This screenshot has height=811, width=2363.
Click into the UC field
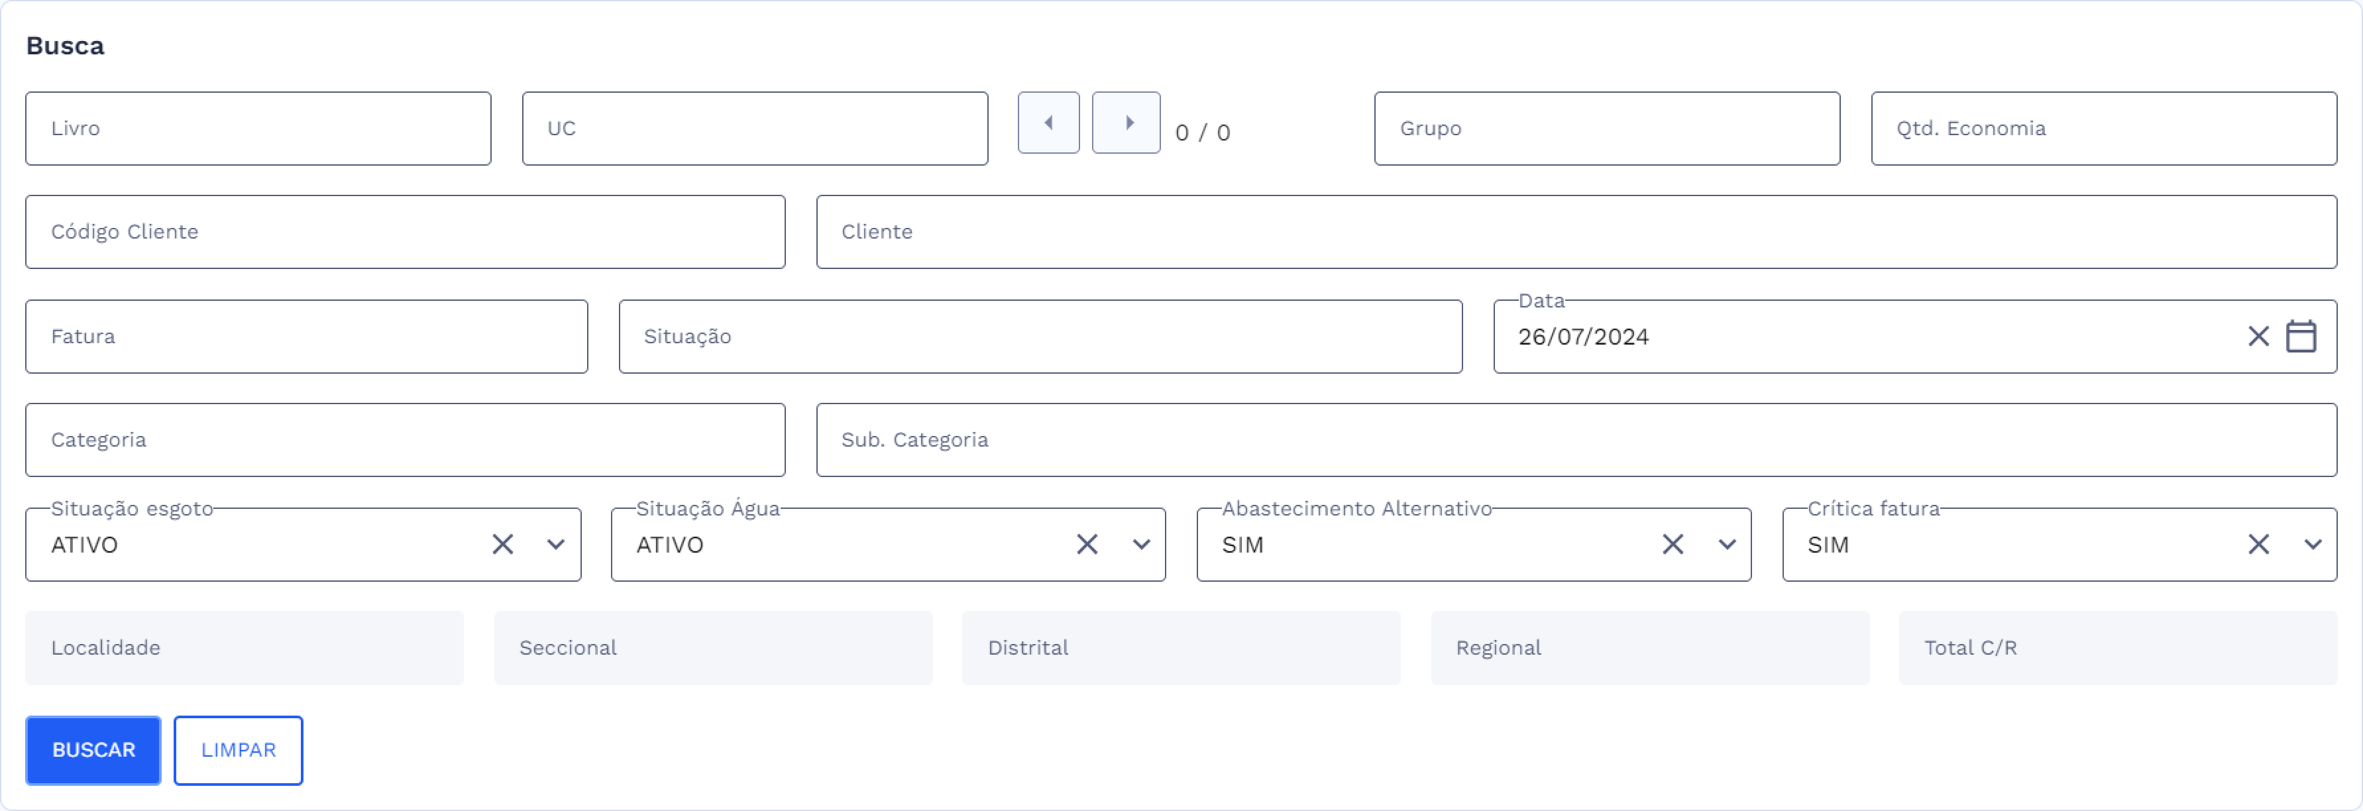tap(754, 129)
